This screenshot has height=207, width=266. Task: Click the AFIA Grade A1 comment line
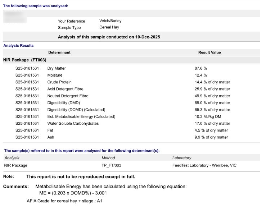(64, 201)
